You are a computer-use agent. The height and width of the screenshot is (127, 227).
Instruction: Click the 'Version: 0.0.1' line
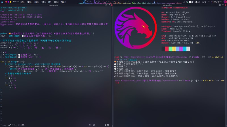tap(9, 19)
